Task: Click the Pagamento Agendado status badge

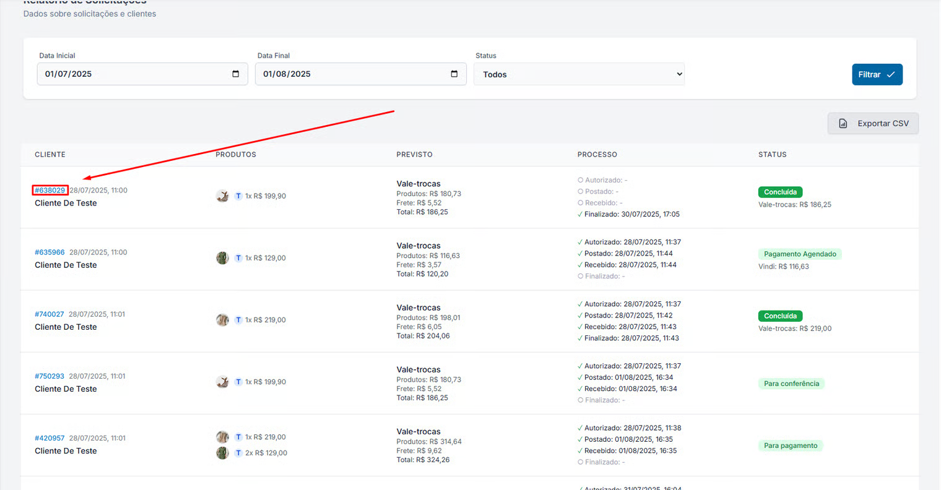Action: click(800, 254)
